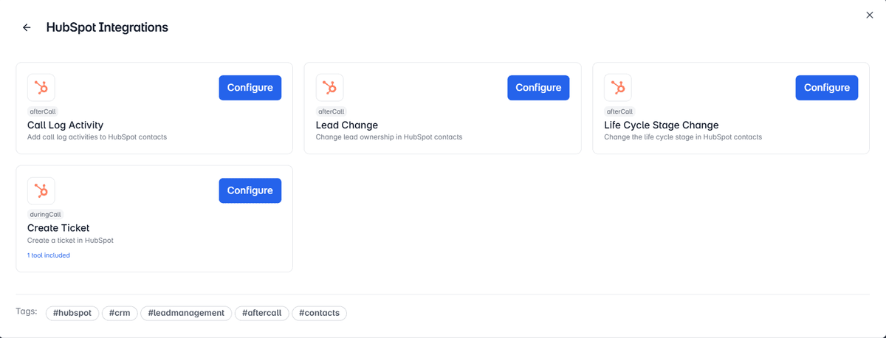Select the #hubspot tag
The image size is (886, 338).
(x=72, y=313)
